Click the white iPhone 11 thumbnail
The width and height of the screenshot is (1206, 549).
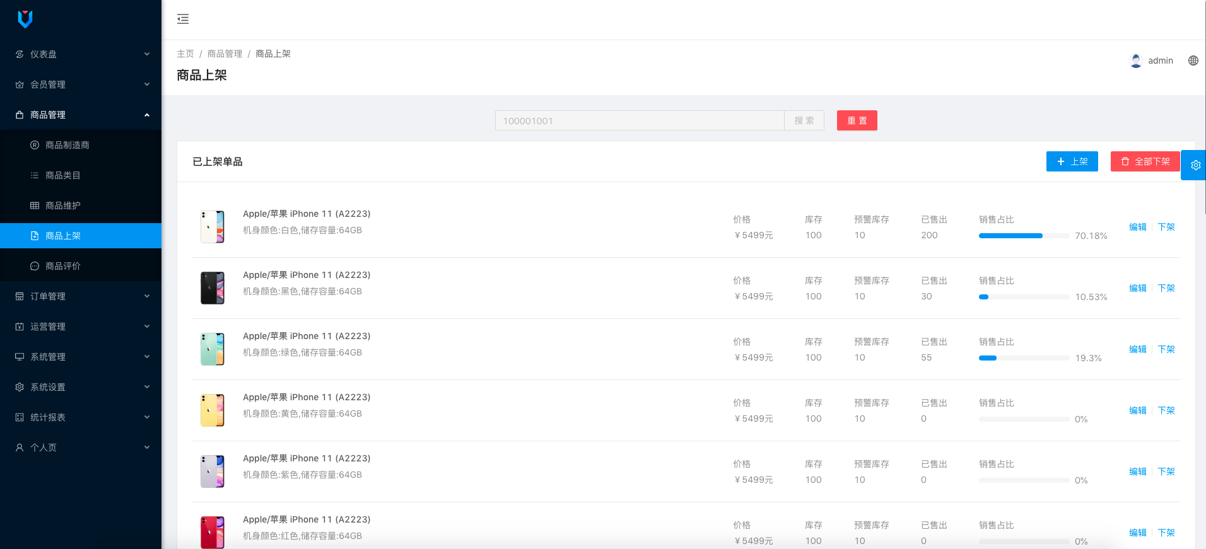tap(213, 227)
